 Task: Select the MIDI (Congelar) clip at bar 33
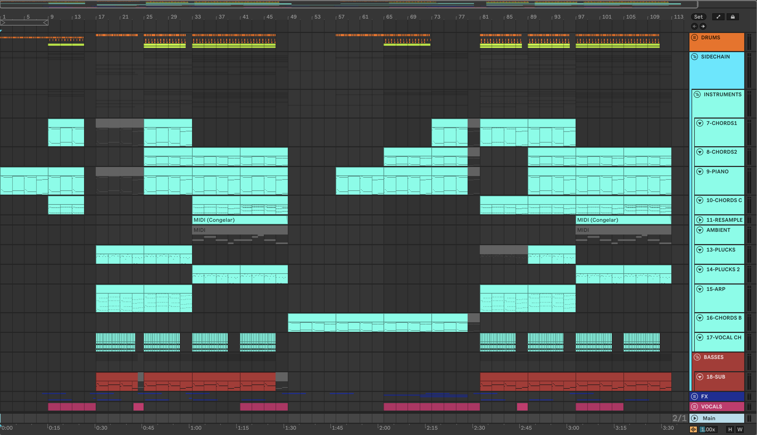point(240,220)
